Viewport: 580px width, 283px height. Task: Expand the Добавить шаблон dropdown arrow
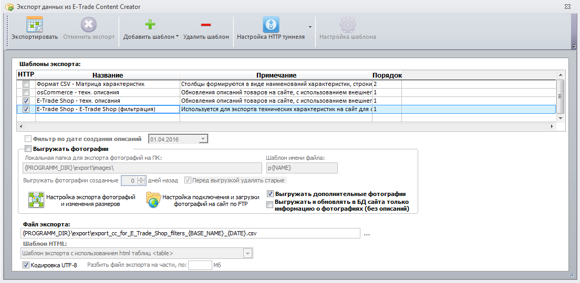tap(177, 37)
